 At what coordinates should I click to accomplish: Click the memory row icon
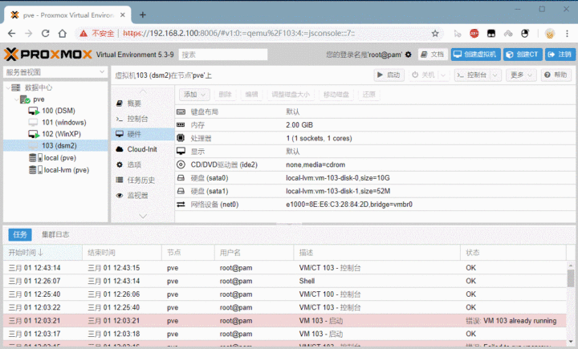coord(181,125)
